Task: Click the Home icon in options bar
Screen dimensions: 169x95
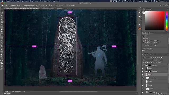Action: pos(2,6)
